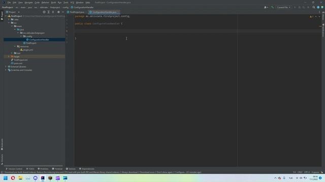Click the CRLF line separator status item
The width and height of the screenshot is (325, 182).
pos(300,172)
